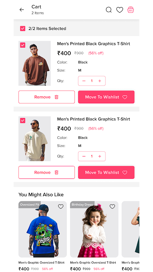Uncheck the brown t-shirt item checkbox
Image resolution: width=153 pixels, height=272 pixels.
[x=22, y=45]
